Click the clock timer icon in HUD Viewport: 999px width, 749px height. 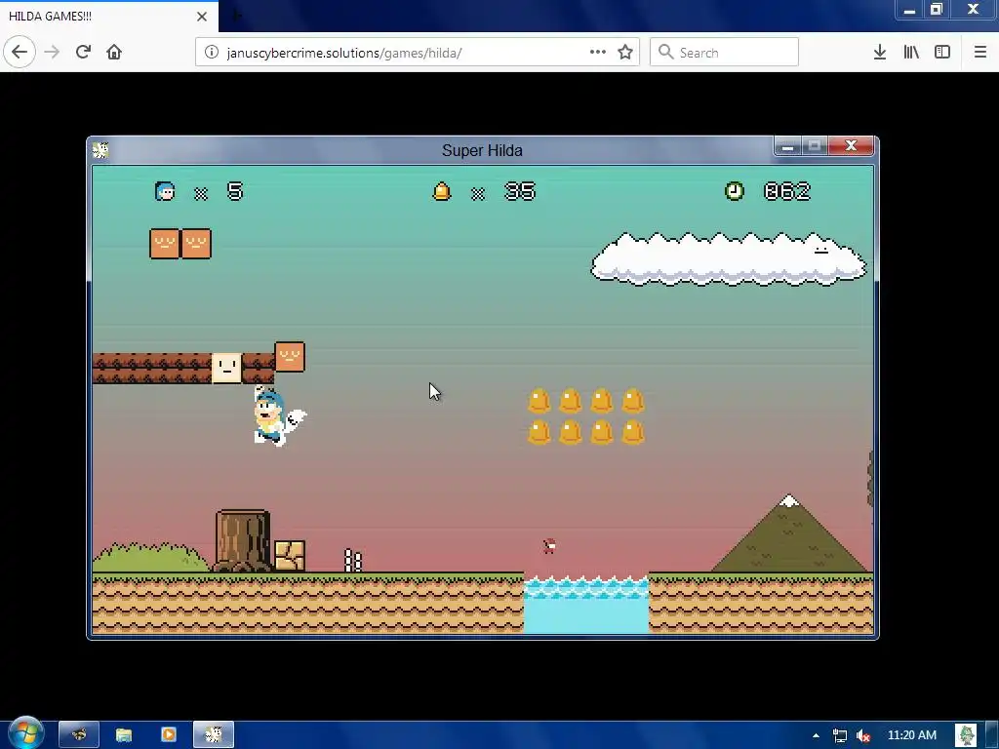735,190
